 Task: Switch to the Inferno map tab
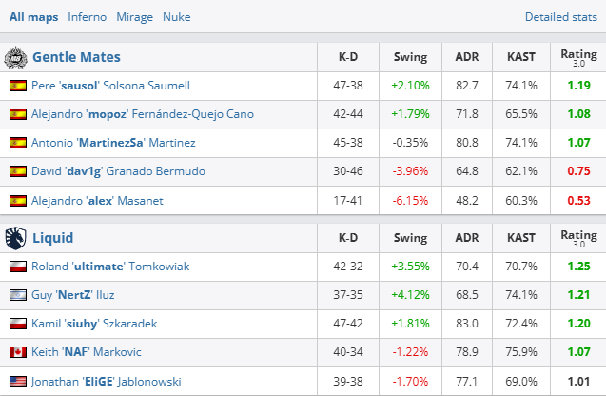[x=88, y=17]
